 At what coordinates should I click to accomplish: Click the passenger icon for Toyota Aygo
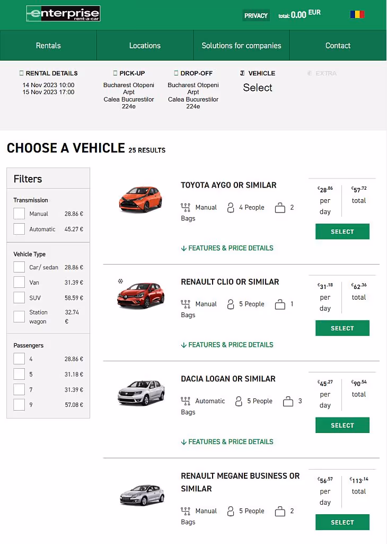pyautogui.click(x=231, y=208)
